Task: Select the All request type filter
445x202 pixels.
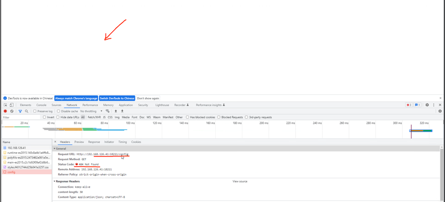Action: point(83,117)
